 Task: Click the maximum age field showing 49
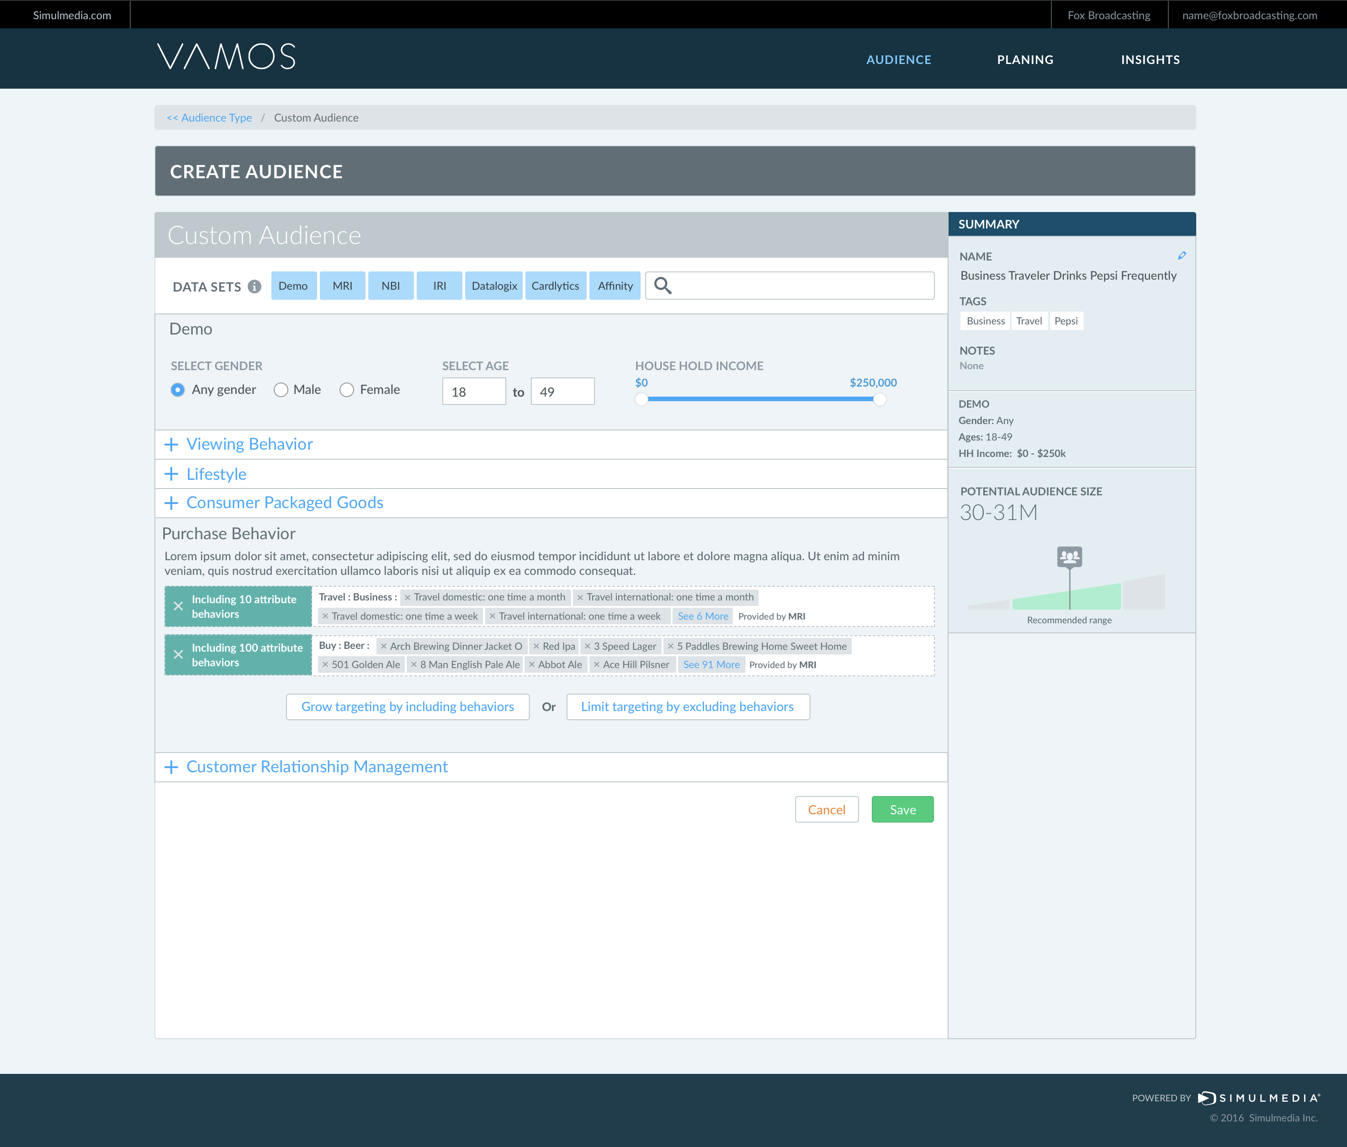pyautogui.click(x=562, y=392)
